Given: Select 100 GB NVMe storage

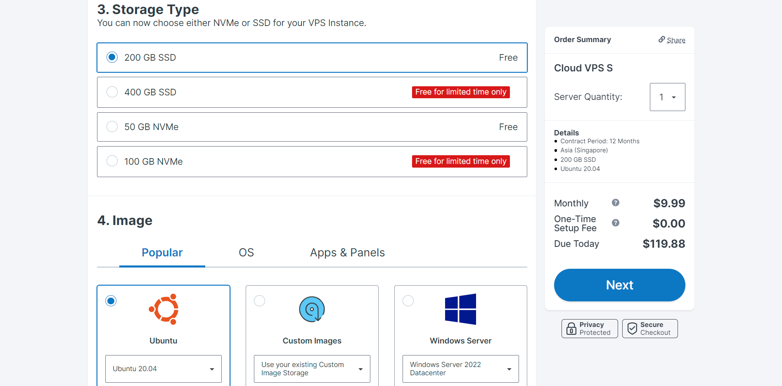Looking at the screenshot, I should [112, 161].
